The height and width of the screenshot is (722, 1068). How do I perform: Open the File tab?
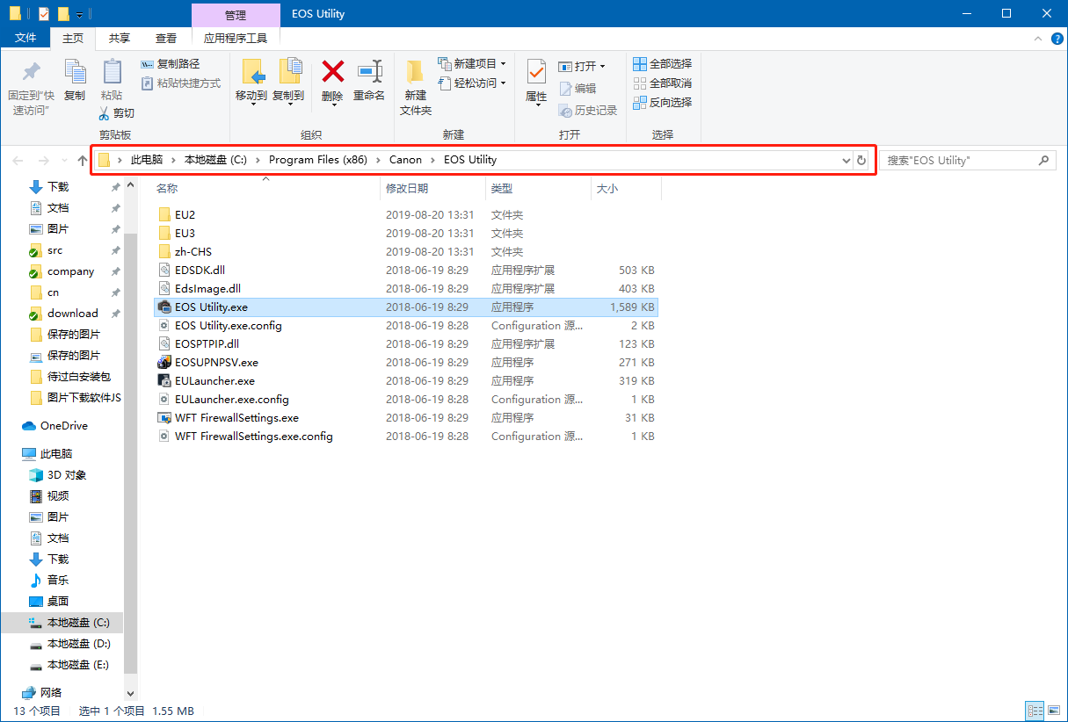tap(26, 38)
